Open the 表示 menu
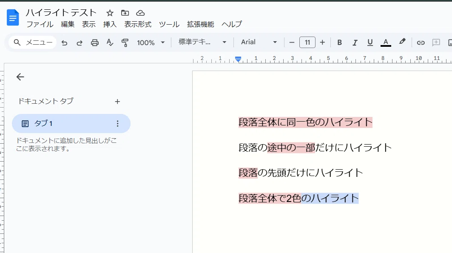Image resolution: width=452 pixels, height=253 pixels. point(89,25)
